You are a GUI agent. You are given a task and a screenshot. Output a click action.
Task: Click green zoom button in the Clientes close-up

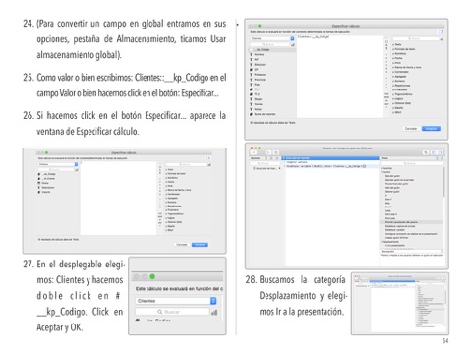coord(152,277)
